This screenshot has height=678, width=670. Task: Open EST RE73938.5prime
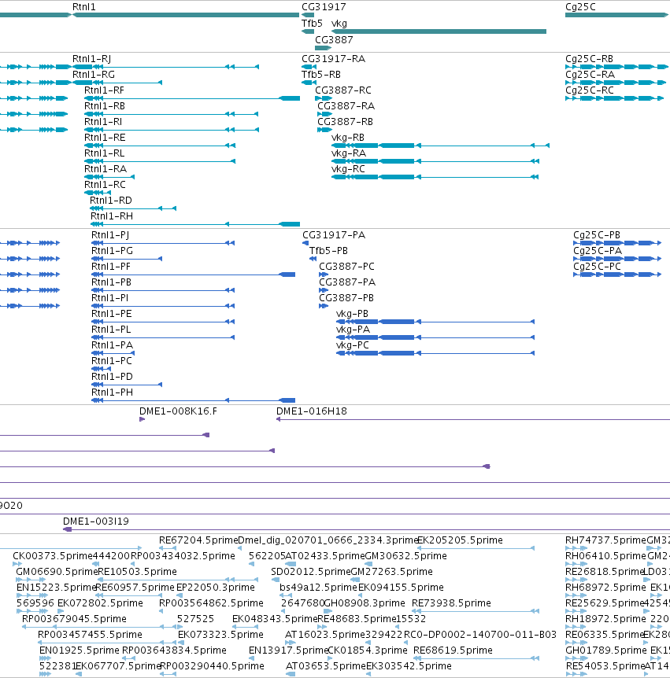coord(451,603)
